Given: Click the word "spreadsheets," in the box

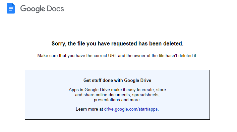Looking at the screenshot, I should [146, 95].
